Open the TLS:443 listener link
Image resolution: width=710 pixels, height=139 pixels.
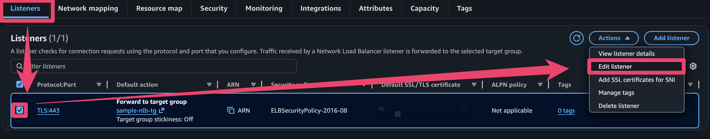point(48,110)
